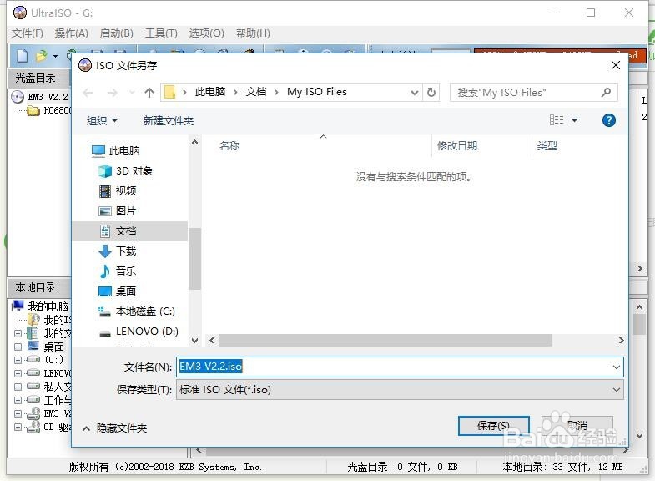
Task: Go forward using the dialog's forward arrow
Action: pyautogui.click(x=112, y=93)
